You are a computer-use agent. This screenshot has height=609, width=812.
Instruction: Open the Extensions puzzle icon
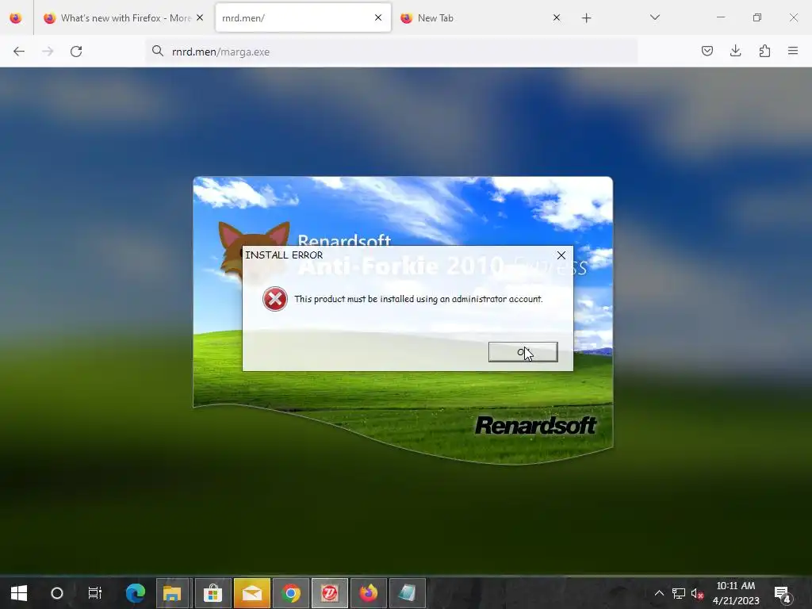pos(764,51)
